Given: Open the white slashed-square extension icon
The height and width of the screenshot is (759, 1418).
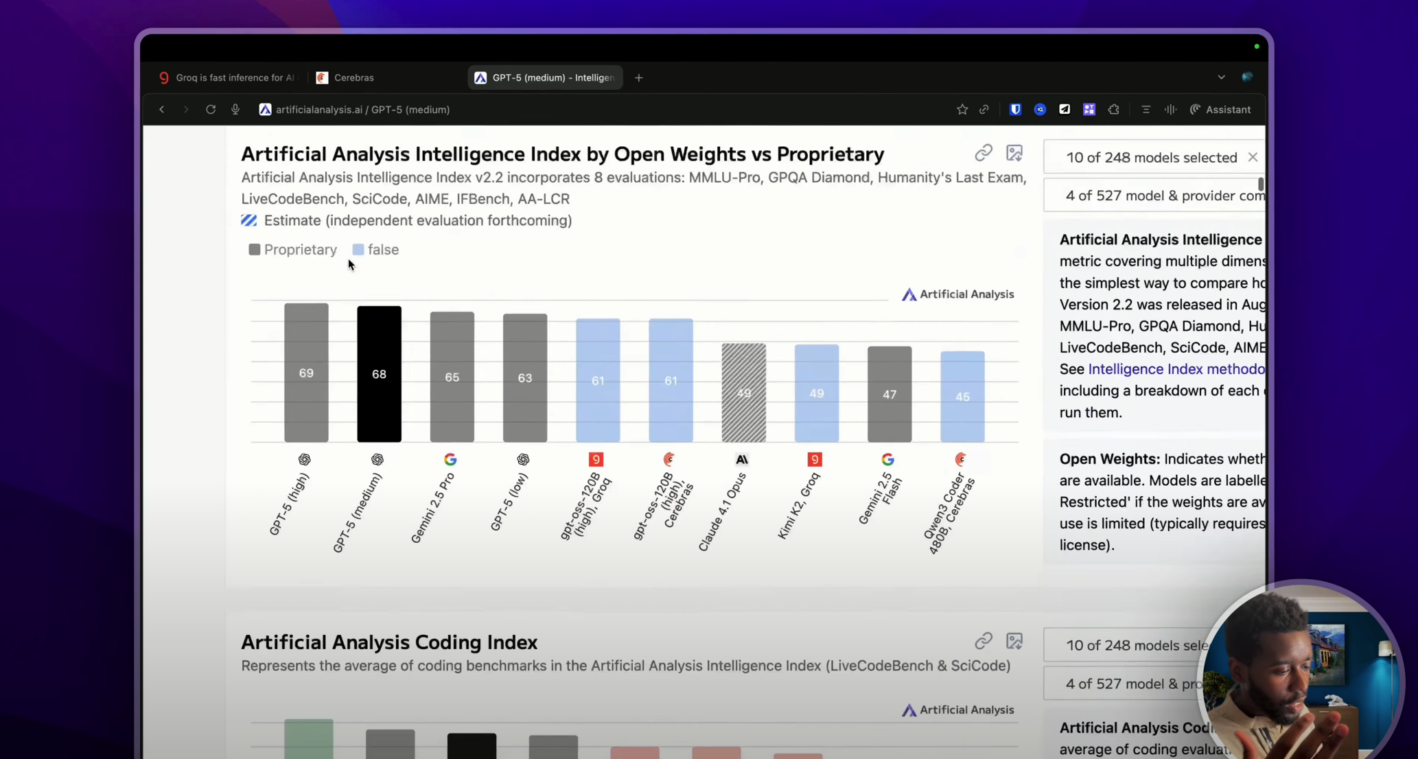Looking at the screenshot, I should click(1065, 109).
